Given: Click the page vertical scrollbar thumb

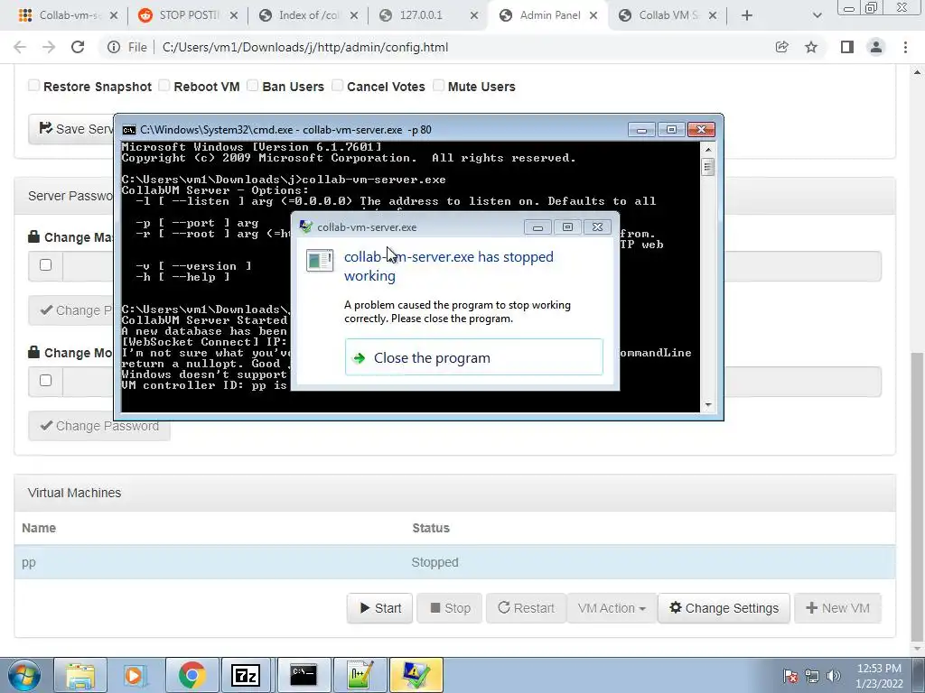Looking at the screenshot, I should pyautogui.click(x=917, y=496).
